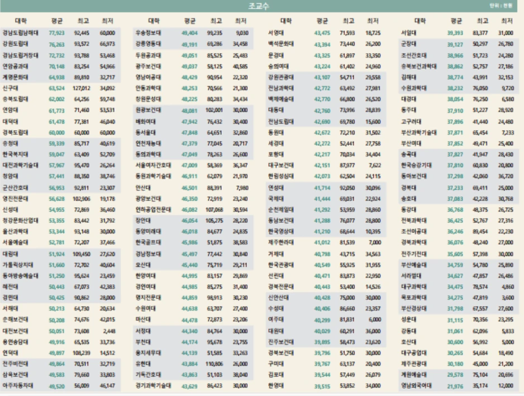
Task: Click the minimum value 32,717
Action: [x=107, y=78]
